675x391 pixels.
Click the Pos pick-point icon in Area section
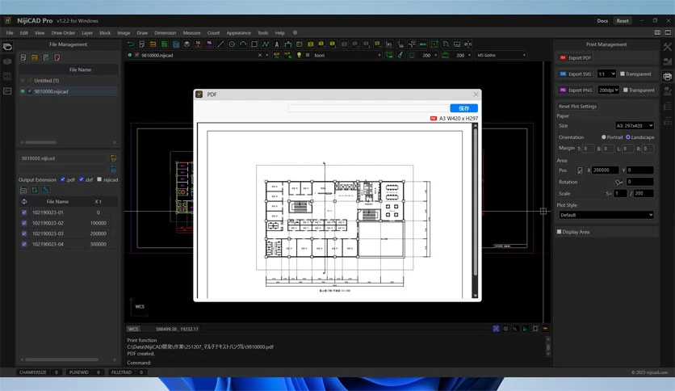(580, 170)
